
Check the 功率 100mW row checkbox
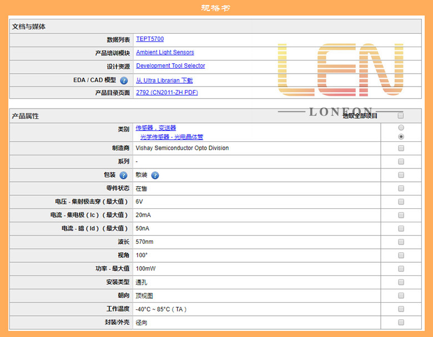(x=401, y=269)
